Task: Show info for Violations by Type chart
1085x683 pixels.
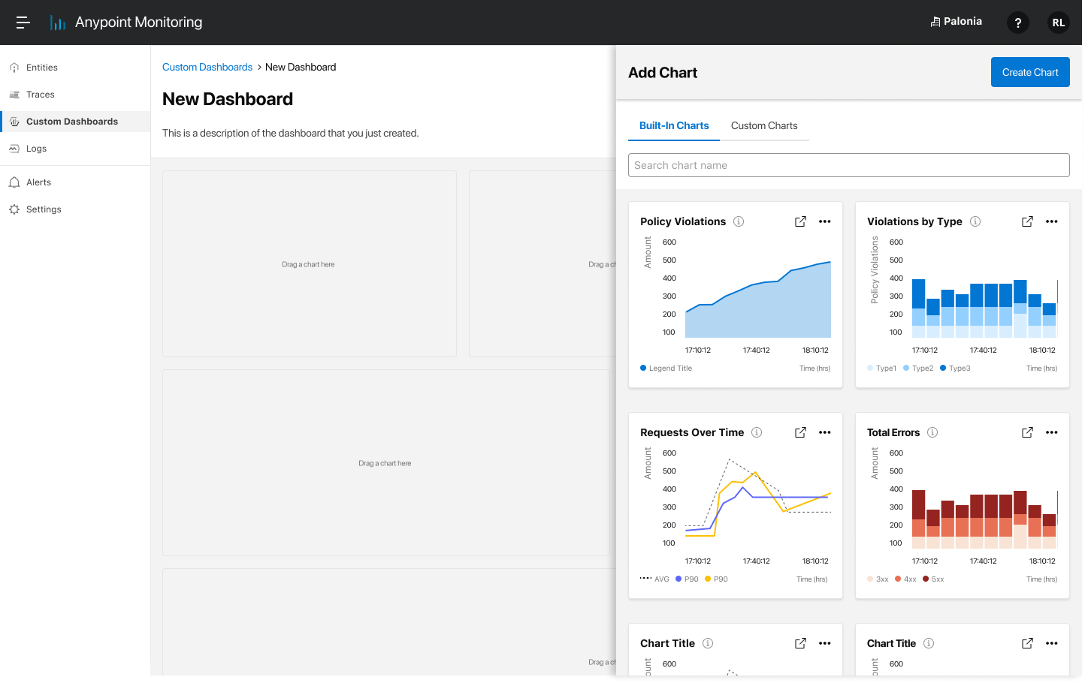Action: tap(975, 221)
